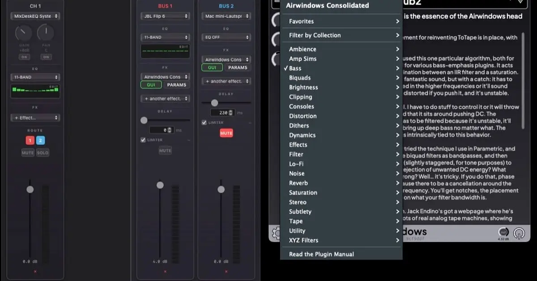537x281 pixels.
Task: Open BUS 2 '+ another effect' dropdown
Action: pyautogui.click(x=226, y=81)
